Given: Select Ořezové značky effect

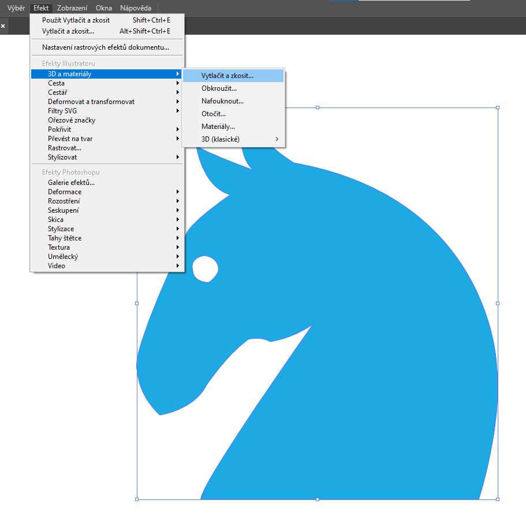Looking at the screenshot, I should 72,120.
